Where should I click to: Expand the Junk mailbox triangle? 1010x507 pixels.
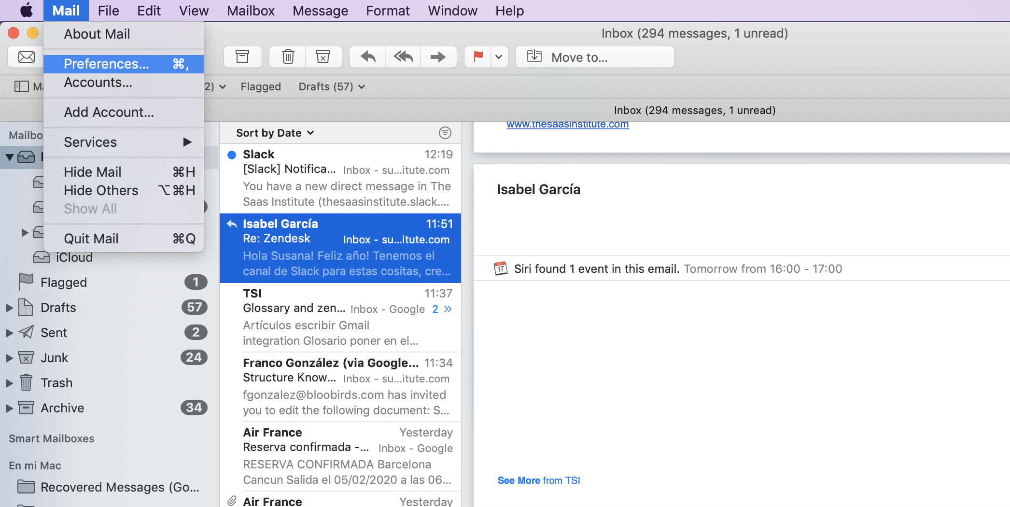click(9, 358)
